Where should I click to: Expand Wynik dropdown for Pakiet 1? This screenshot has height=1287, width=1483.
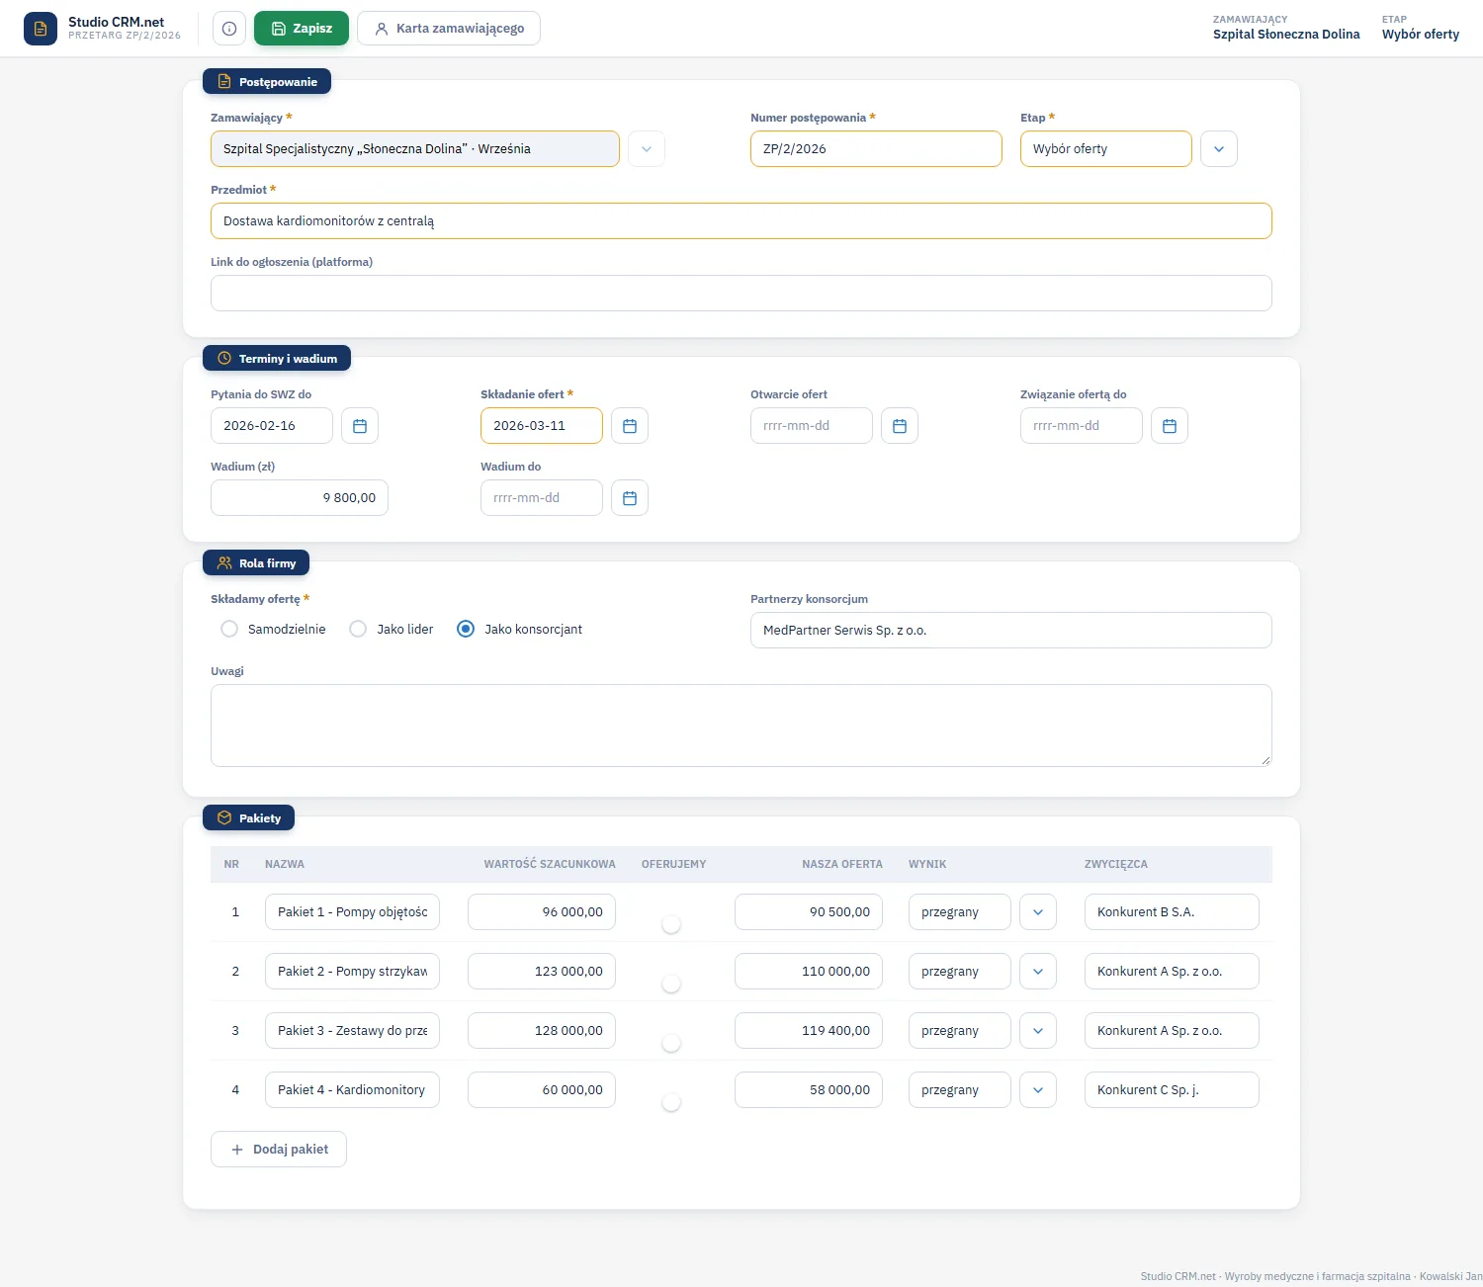tap(1038, 912)
